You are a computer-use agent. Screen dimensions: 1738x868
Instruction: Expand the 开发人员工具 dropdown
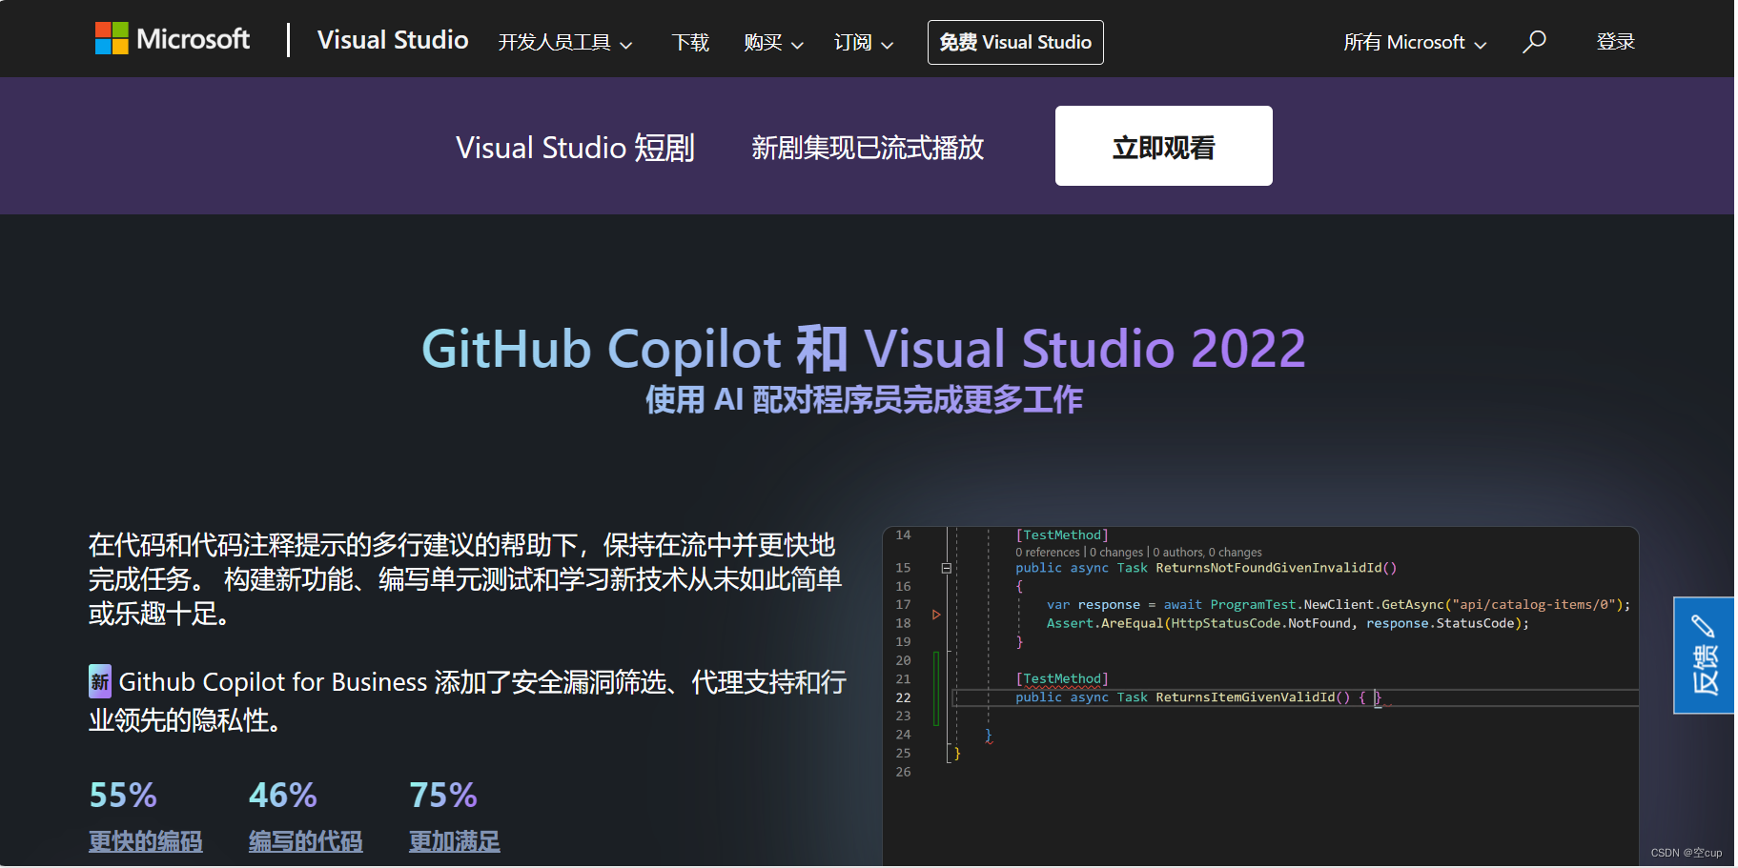pos(565,43)
